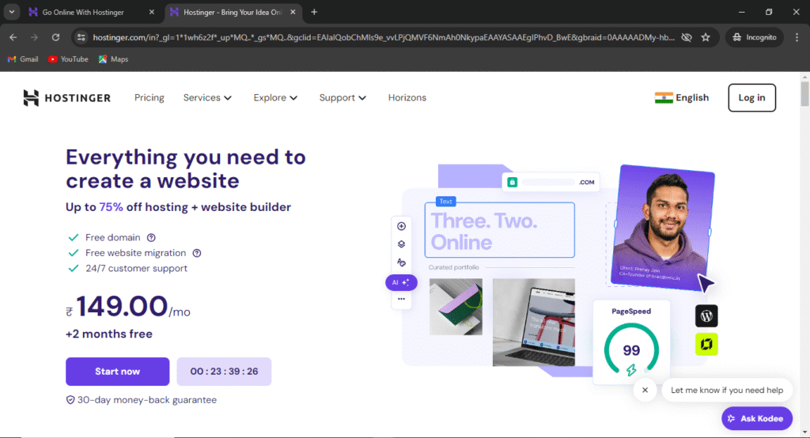
Task: Click the 'Three. Two. Online' text box
Action: [500, 230]
